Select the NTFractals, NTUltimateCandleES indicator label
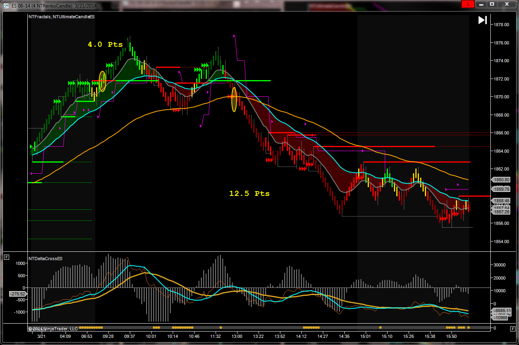This screenshot has height=345, width=519. [x=61, y=17]
